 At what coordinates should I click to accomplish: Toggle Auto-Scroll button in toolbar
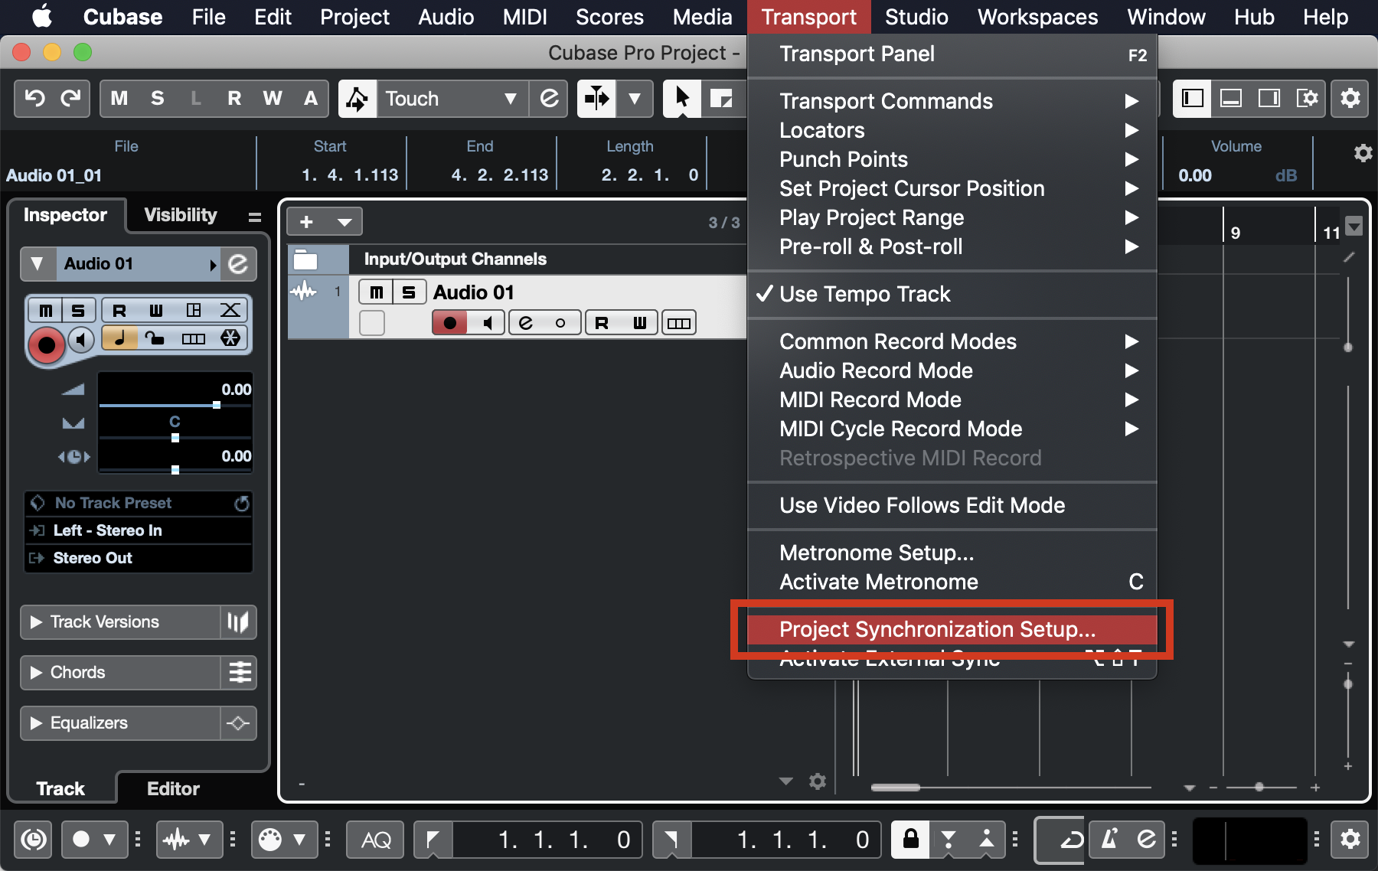click(x=596, y=99)
